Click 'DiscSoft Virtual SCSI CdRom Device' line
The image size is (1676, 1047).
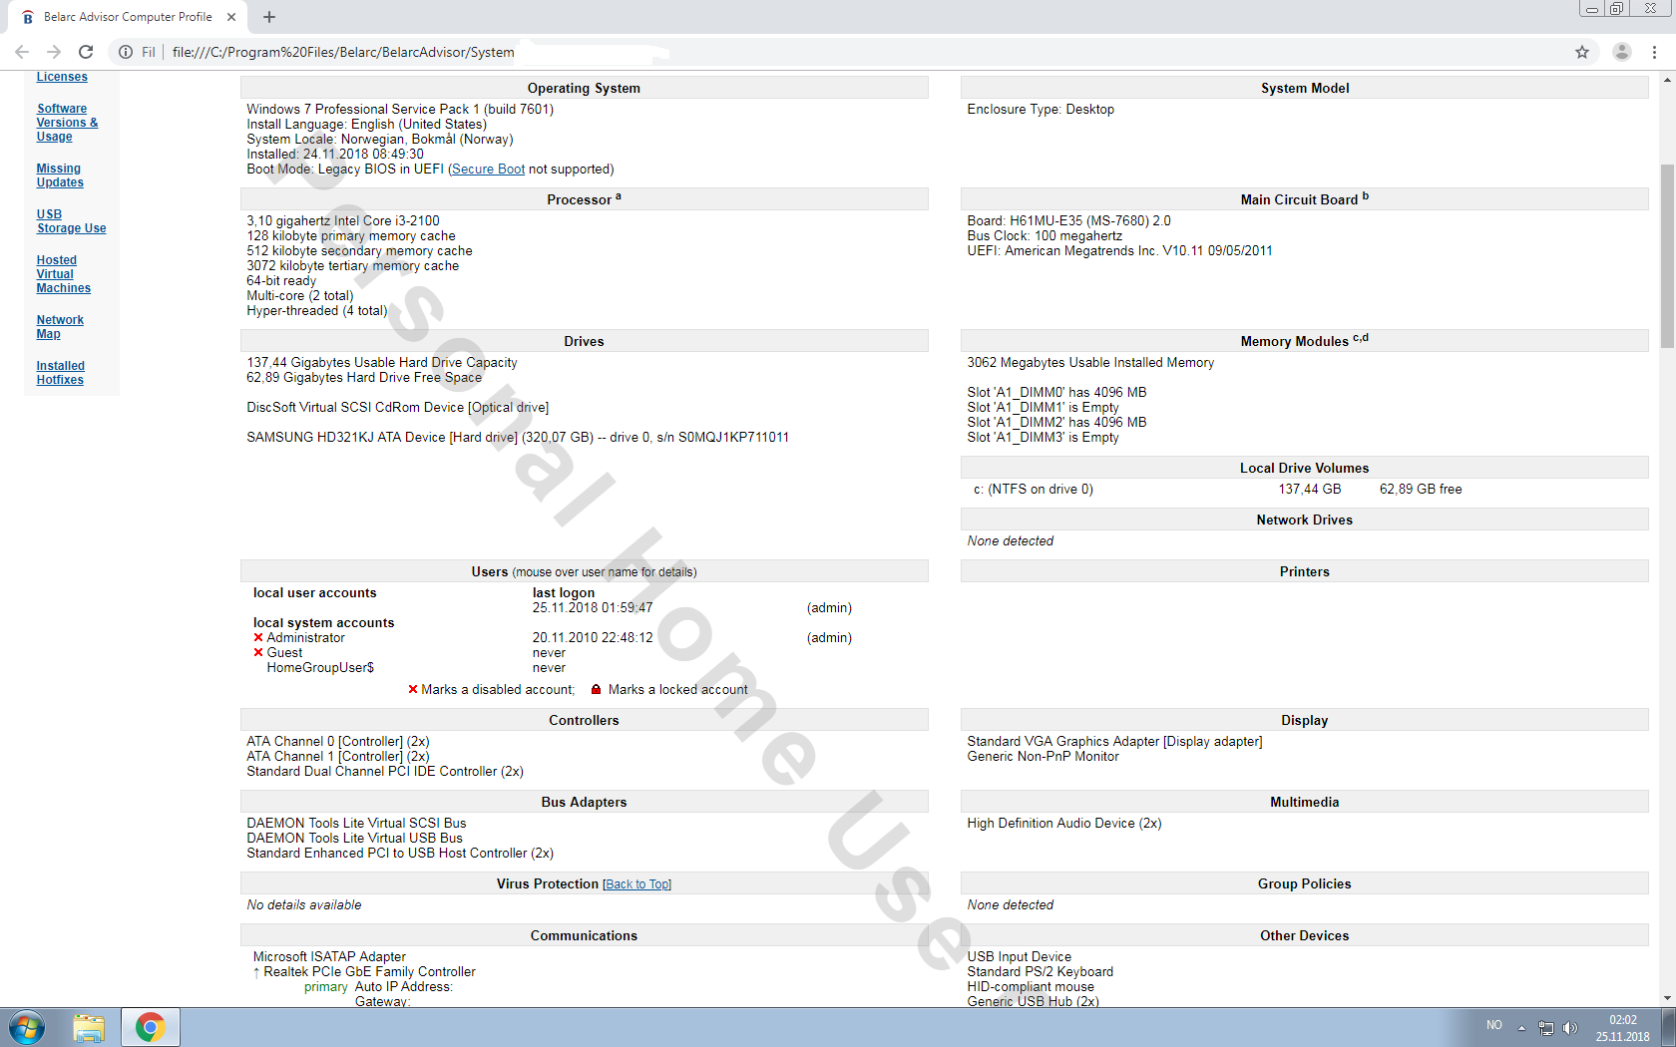pos(398,408)
